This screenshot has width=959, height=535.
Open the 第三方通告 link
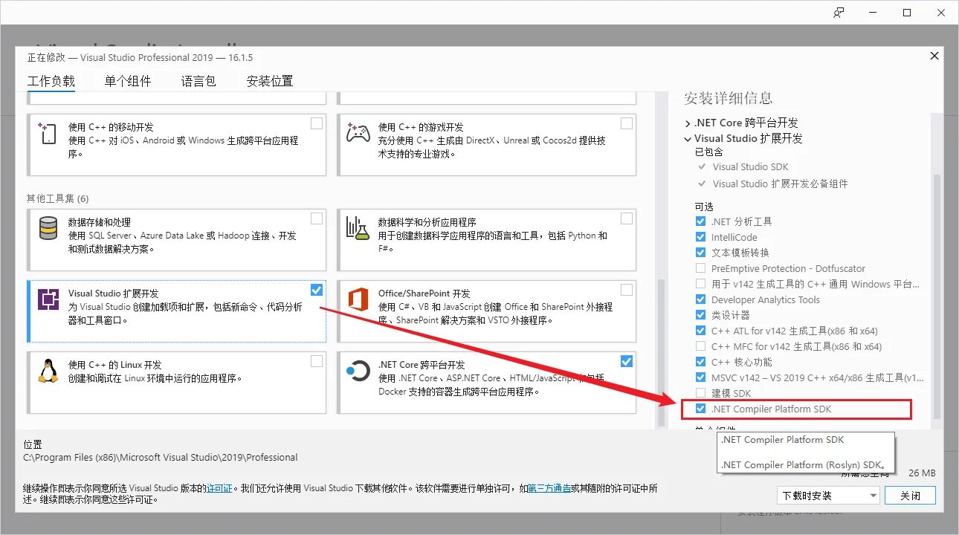coord(549,488)
